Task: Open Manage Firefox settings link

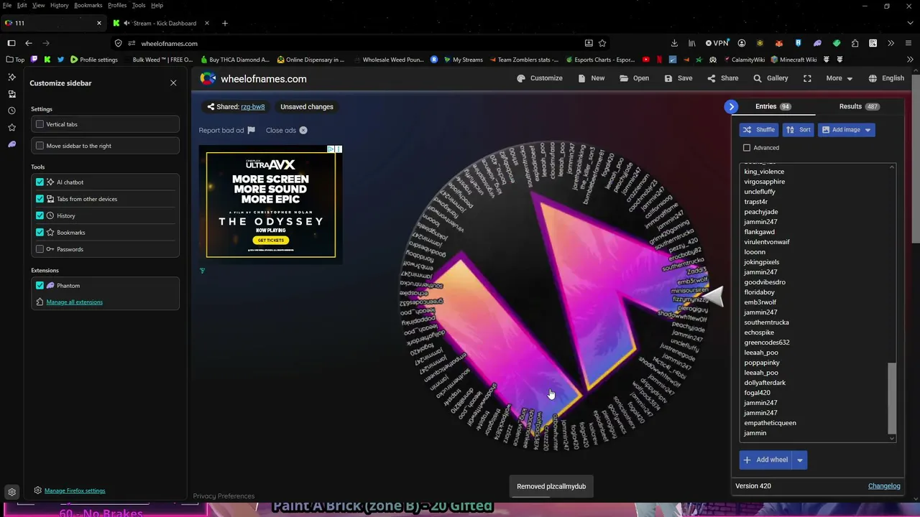Action: tap(75, 490)
